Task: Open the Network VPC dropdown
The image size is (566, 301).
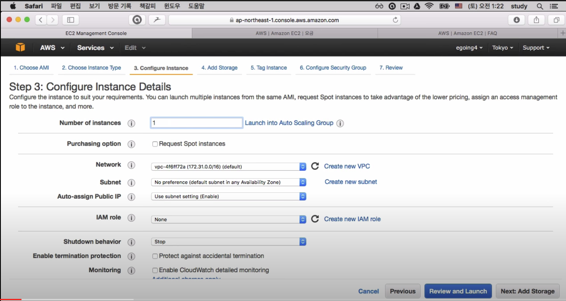Action: (229, 166)
